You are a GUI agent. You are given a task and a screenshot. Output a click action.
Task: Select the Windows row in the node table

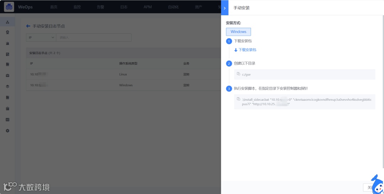(x=124, y=85)
